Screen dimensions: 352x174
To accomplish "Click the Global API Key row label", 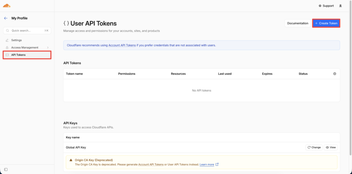I will [76, 148].
